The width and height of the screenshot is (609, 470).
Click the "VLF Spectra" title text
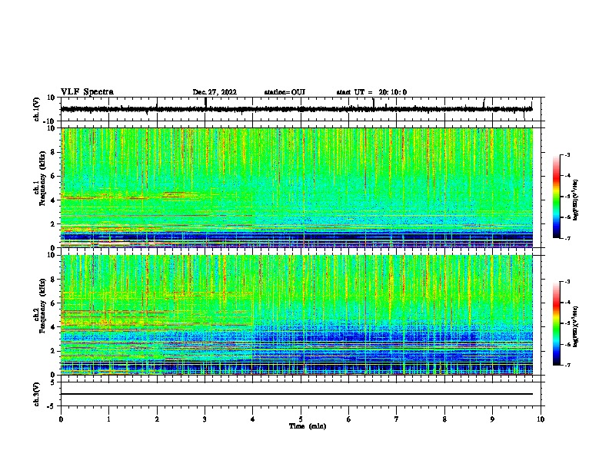point(87,92)
